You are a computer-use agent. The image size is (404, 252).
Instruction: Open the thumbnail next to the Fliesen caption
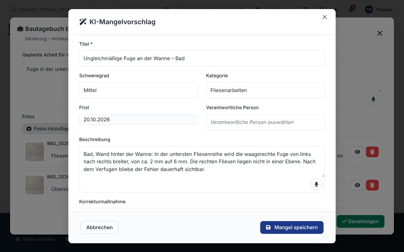click(35, 152)
